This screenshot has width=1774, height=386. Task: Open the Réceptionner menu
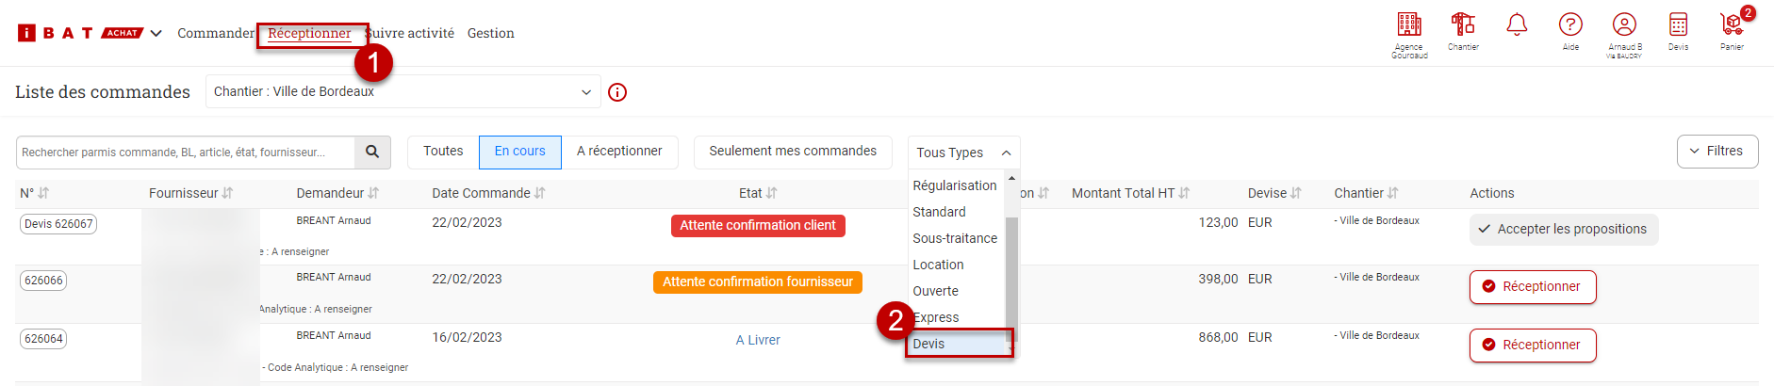309,34
